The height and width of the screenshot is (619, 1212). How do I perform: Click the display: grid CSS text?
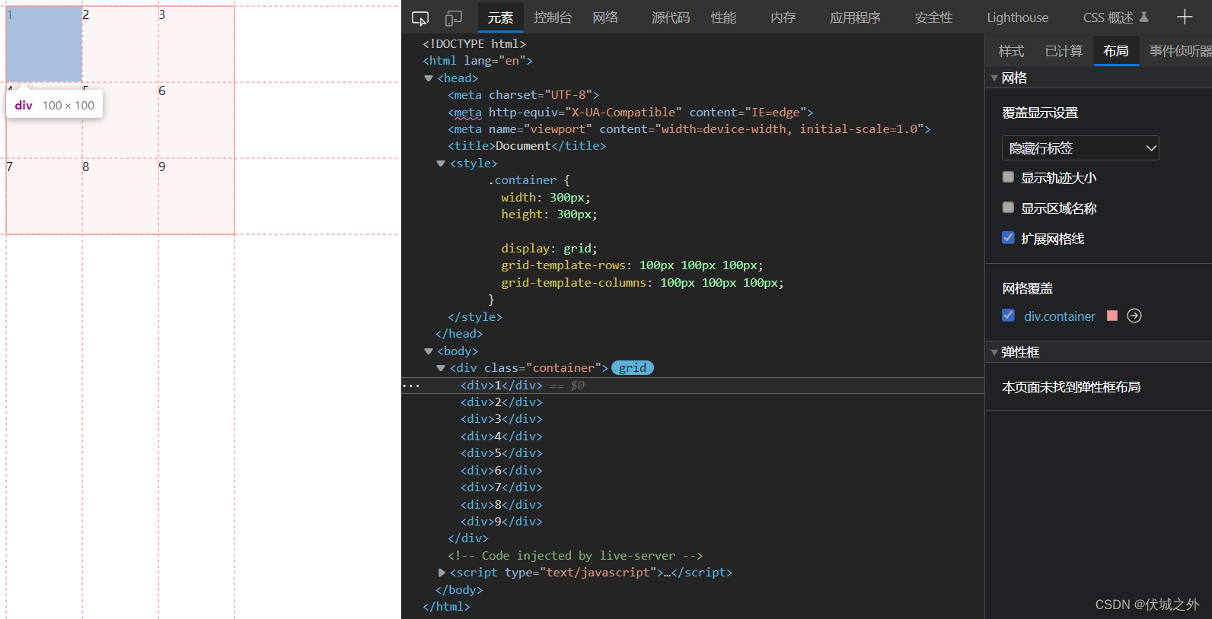click(x=549, y=249)
